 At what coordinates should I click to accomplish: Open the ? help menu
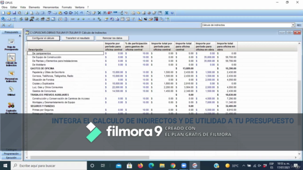coord(88,8)
